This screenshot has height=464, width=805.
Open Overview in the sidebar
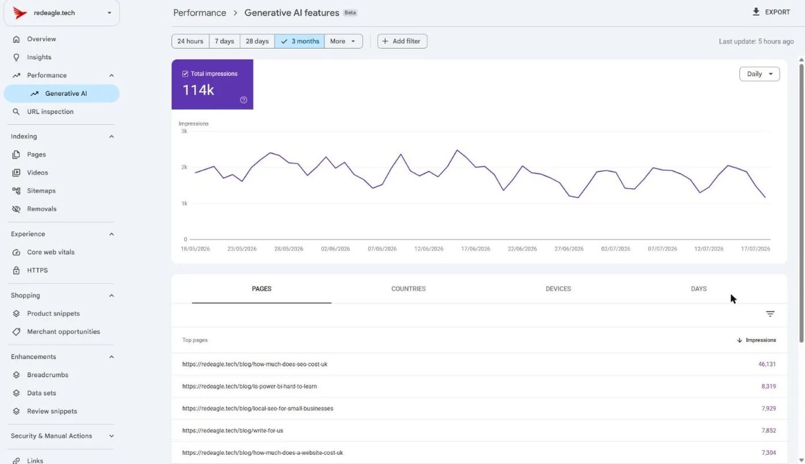62,39
